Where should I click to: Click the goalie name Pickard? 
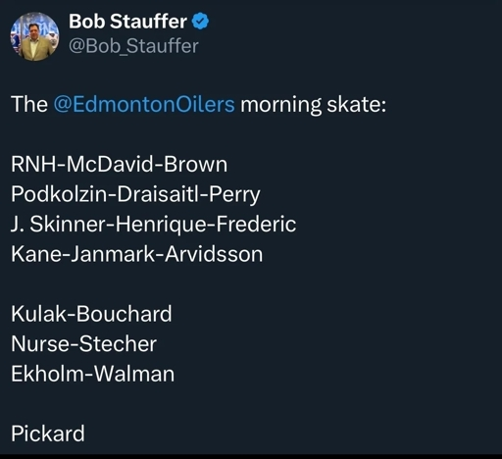pyautogui.click(x=48, y=433)
